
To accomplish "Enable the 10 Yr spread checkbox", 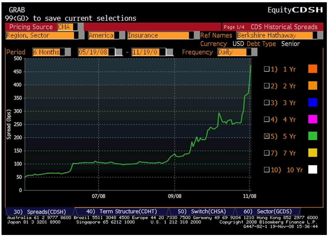I will coord(267,169).
